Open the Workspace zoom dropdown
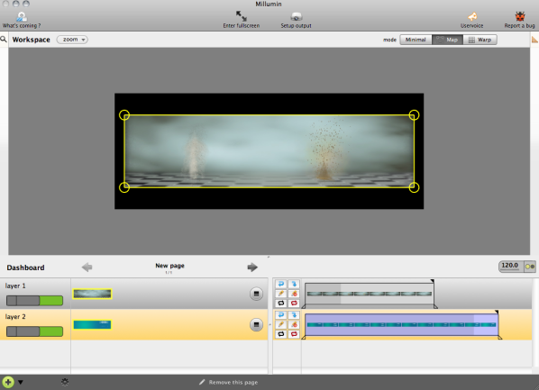This screenshot has height=390, width=539. click(72, 40)
